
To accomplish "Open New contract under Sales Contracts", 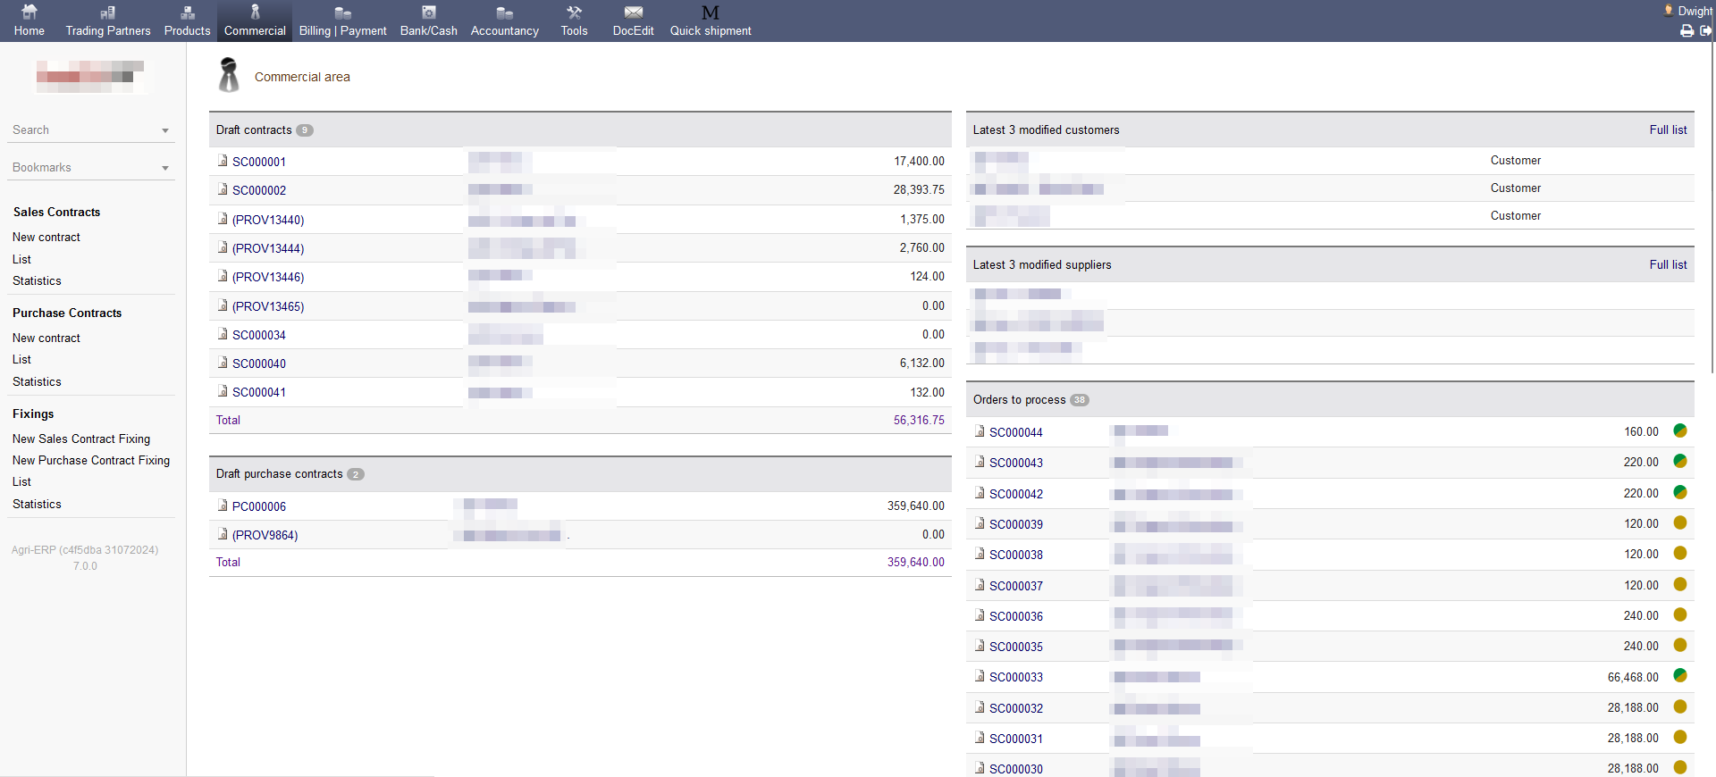I will click(x=46, y=237).
